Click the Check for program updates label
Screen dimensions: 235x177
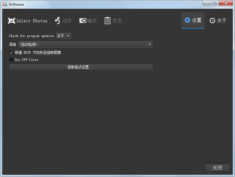click(x=31, y=36)
